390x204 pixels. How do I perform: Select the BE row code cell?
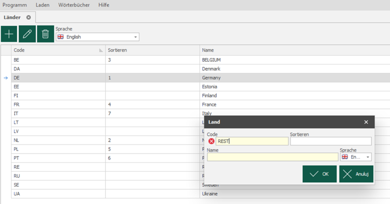pyautogui.click(x=58, y=60)
